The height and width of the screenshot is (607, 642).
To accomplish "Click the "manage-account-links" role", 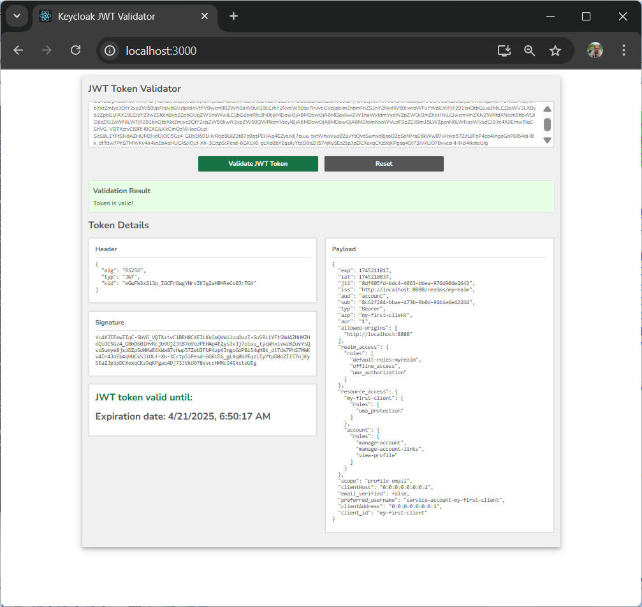I will pyautogui.click(x=390, y=449).
